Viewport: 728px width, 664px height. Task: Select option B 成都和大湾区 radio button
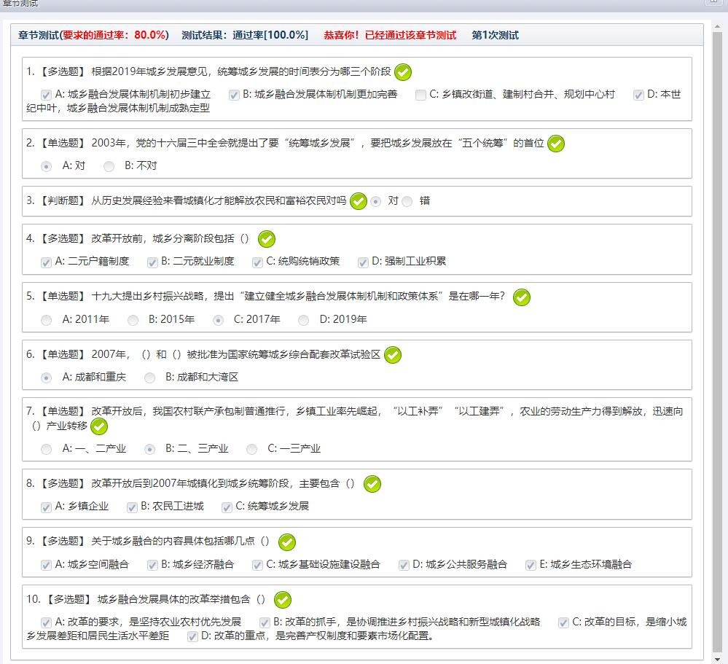click(x=150, y=378)
